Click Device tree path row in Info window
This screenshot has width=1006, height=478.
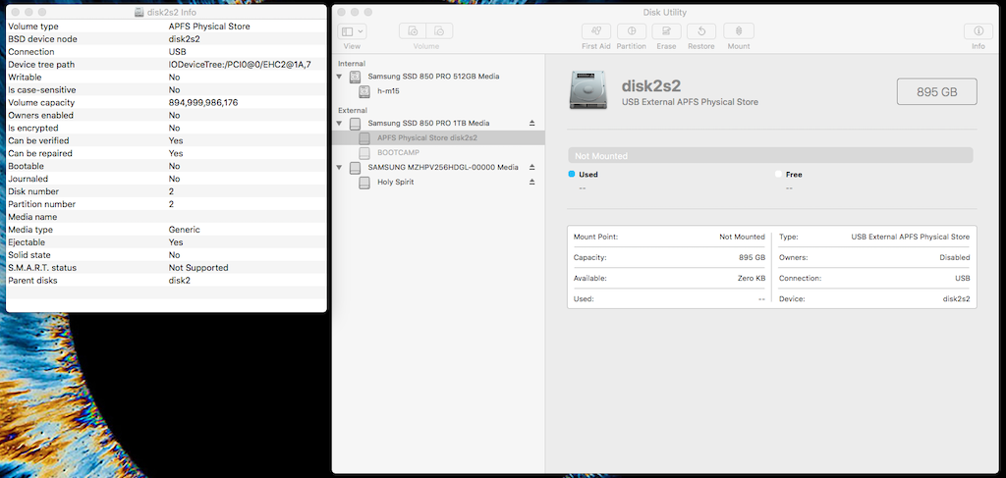coord(166,65)
